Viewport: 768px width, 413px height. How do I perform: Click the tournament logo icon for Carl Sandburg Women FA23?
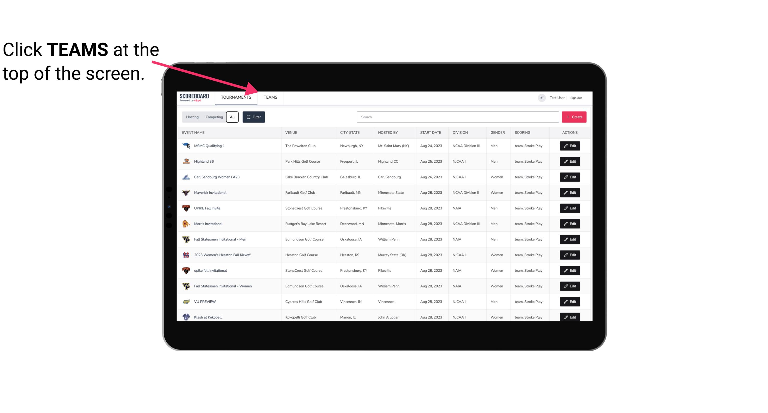tap(186, 177)
